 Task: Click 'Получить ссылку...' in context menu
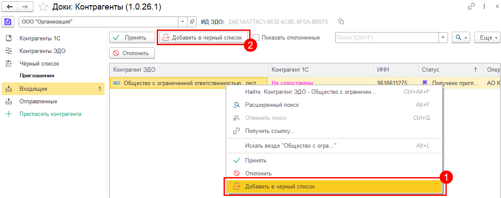[x=270, y=131]
